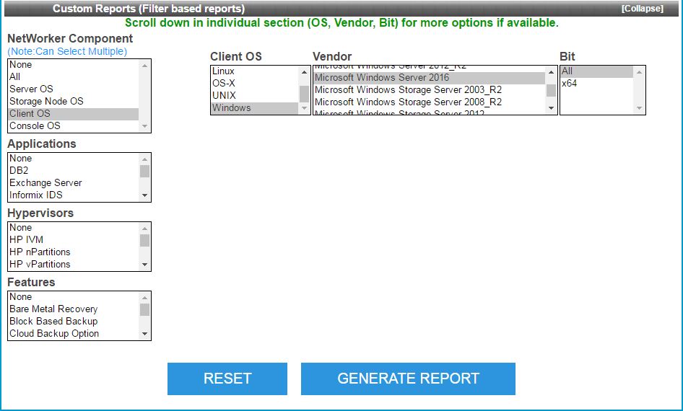Select None in Hypervisors list
The height and width of the screenshot is (411, 683).
click(x=74, y=227)
